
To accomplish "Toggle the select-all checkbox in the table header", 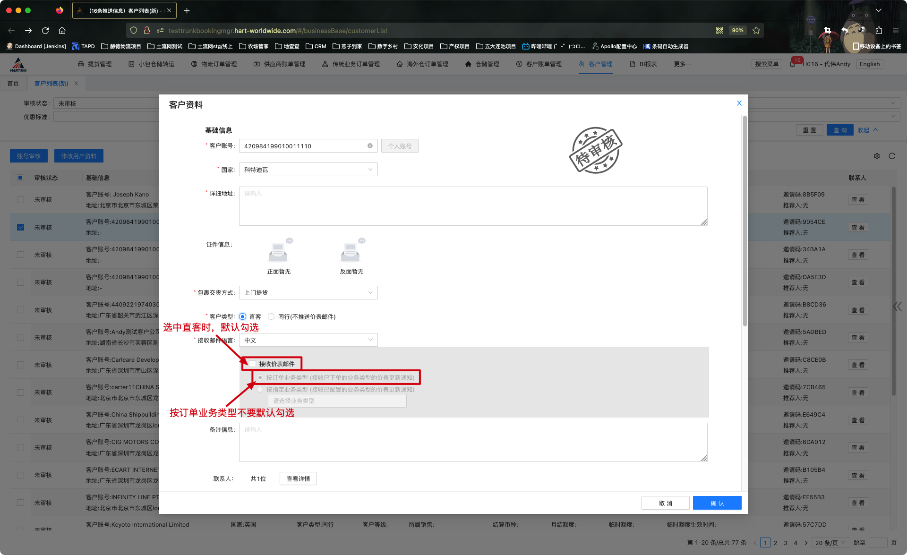I will click(20, 178).
